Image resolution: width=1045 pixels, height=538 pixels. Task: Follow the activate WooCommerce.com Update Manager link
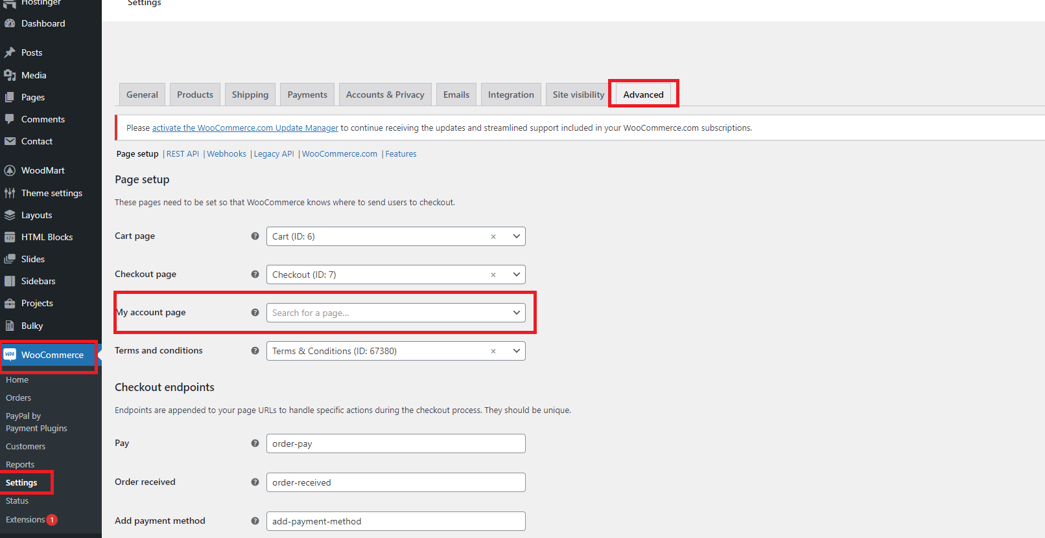pos(245,128)
